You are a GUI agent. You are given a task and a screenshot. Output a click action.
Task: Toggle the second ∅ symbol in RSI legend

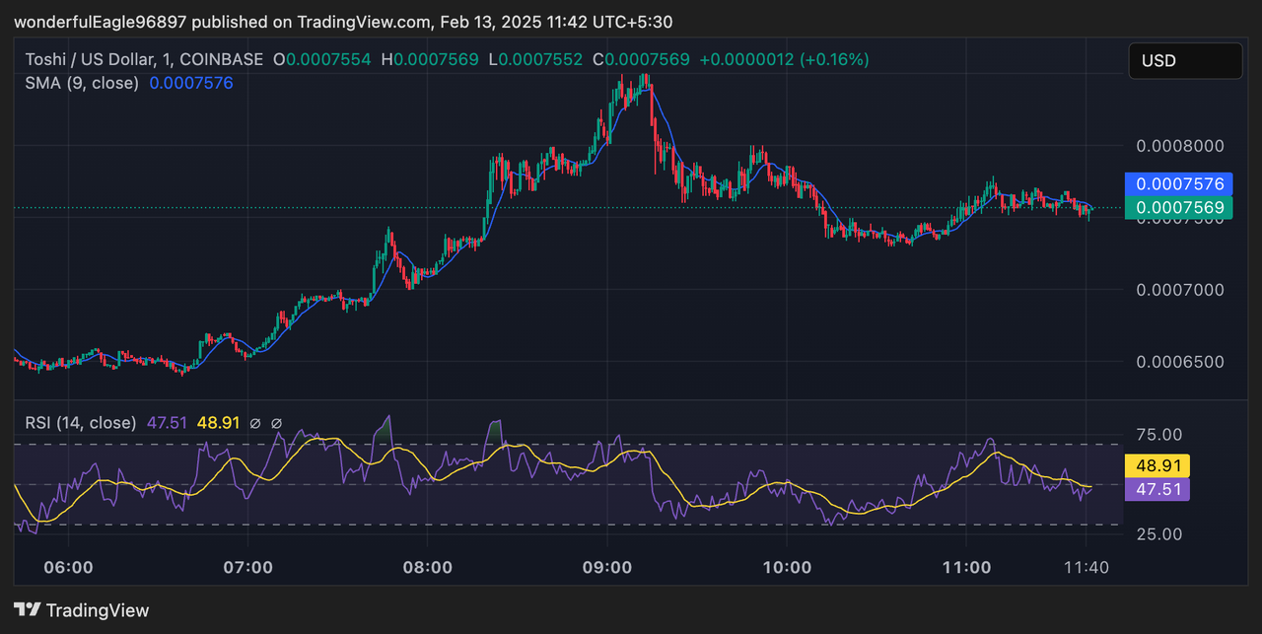pos(276,422)
